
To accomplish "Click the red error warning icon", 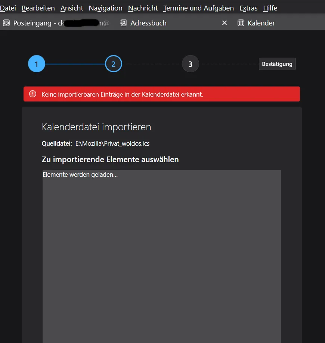I will [32, 94].
